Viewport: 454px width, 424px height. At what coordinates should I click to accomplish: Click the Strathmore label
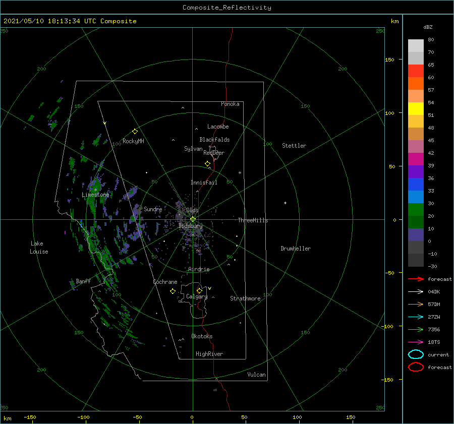coord(245,298)
